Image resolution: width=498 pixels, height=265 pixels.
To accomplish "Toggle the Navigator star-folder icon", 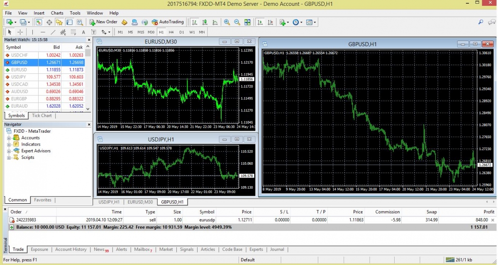I will click(59, 22).
